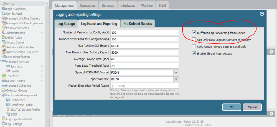This screenshot has width=277, height=127.
Task: Open Syslog HOSTNAME Format dropdown arrow
Action: pos(176,72)
